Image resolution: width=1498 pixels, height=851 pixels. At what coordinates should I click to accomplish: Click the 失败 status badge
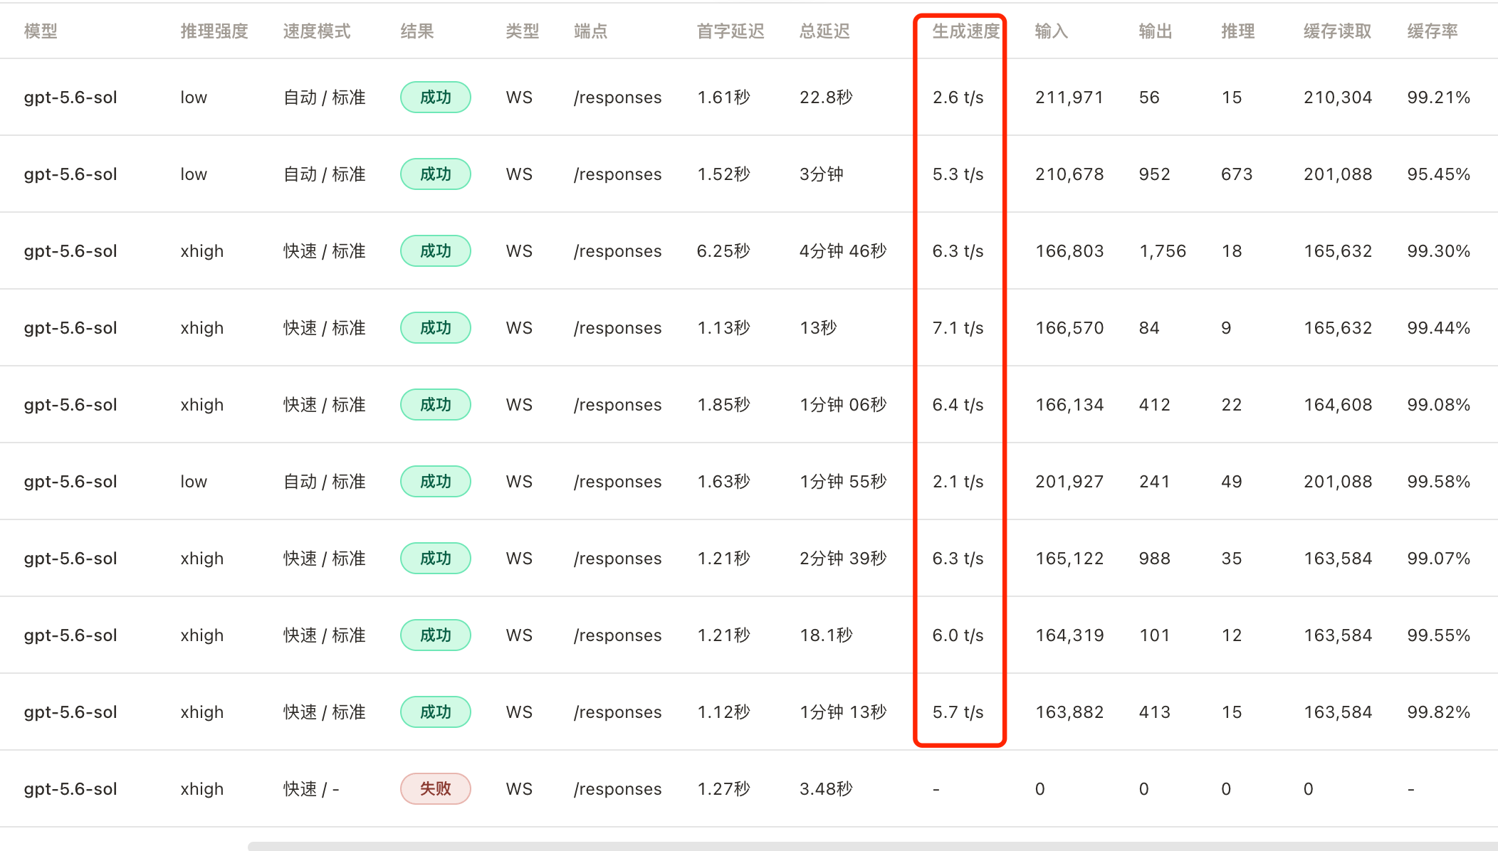point(436,788)
